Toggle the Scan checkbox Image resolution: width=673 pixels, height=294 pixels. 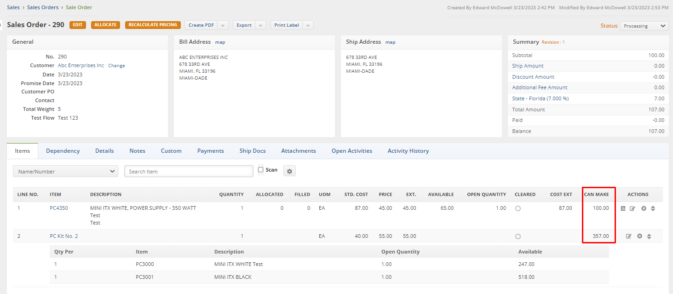tap(261, 170)
